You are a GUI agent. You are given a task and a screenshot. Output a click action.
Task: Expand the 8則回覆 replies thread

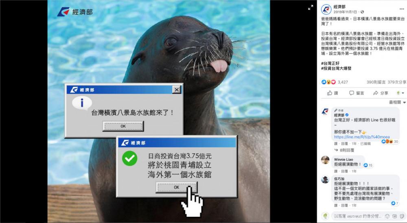tap(344, 150)
